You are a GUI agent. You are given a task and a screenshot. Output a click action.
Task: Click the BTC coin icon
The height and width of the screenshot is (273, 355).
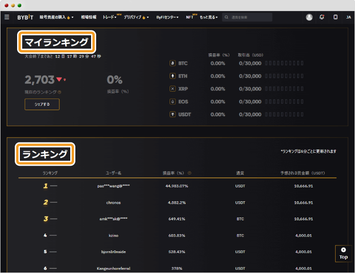click(173, 63)
